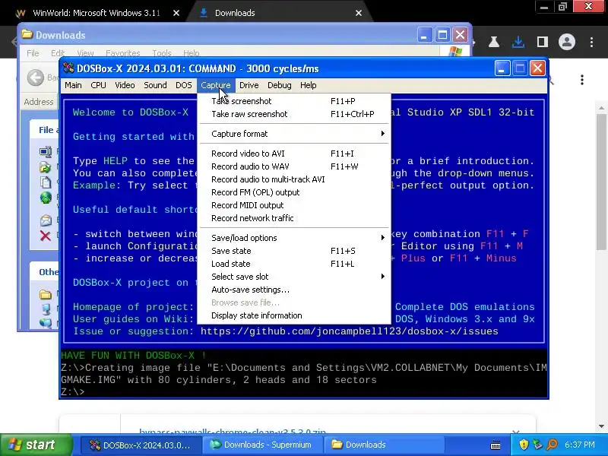
Task: Click the Explorer Back arrow button
Action: point(36,78)
